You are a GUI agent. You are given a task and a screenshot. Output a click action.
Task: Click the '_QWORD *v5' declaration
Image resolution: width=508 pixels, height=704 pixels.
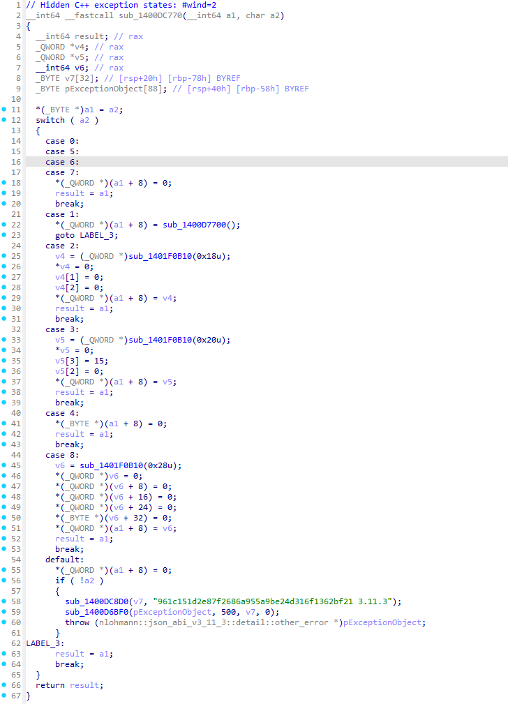coord(62,57)
